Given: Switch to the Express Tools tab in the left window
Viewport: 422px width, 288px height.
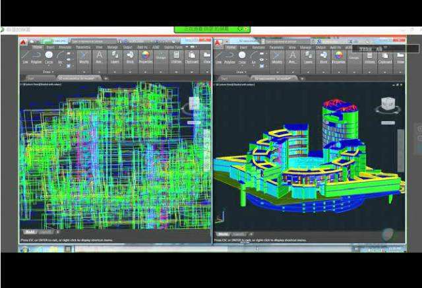Looking at the screenshot, I should 173,47.
